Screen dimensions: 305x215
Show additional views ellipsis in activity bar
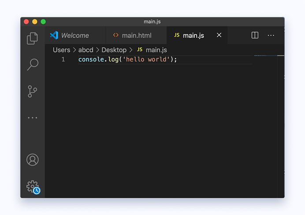[x=32, y=118]
